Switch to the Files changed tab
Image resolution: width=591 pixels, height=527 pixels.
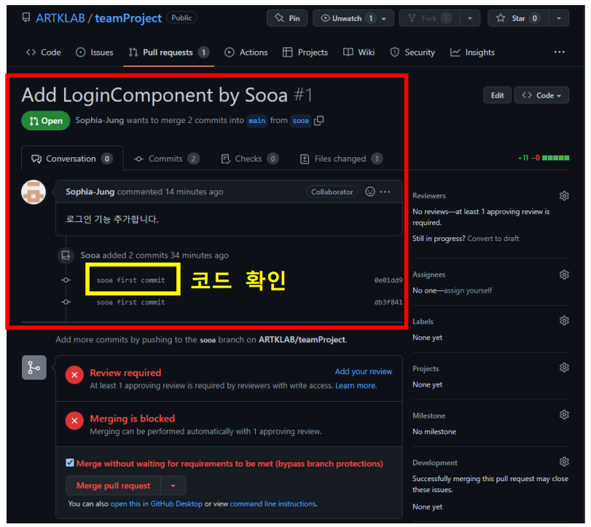[x=341, y=159]
